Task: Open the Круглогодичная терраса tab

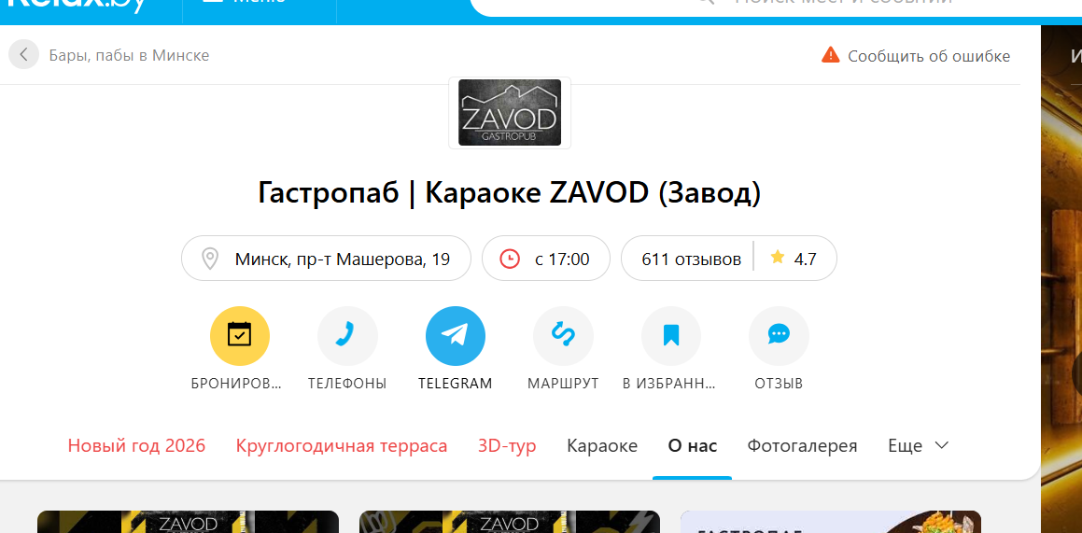Action: pyautogui.click(x=342, y=445)
